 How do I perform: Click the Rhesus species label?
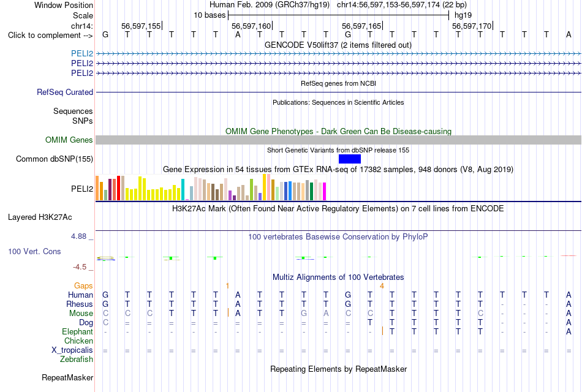pos(80,304)
